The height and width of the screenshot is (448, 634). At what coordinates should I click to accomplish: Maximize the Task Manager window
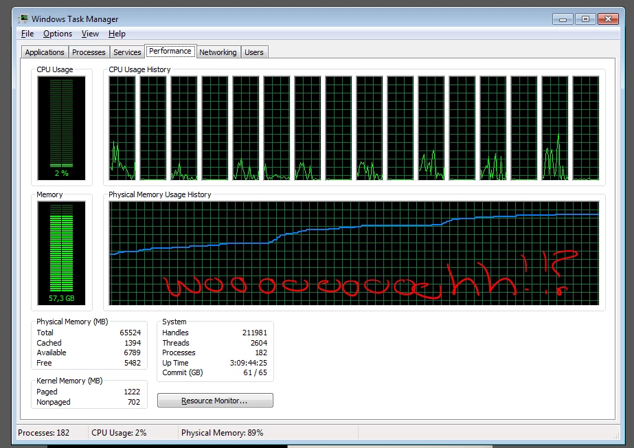[x=585, y=19]
